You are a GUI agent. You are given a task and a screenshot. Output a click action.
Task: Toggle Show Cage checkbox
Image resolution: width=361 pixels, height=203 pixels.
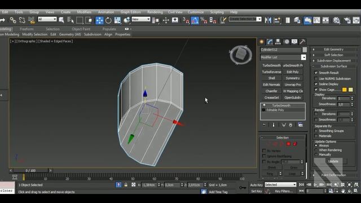(x=316, y=90)
